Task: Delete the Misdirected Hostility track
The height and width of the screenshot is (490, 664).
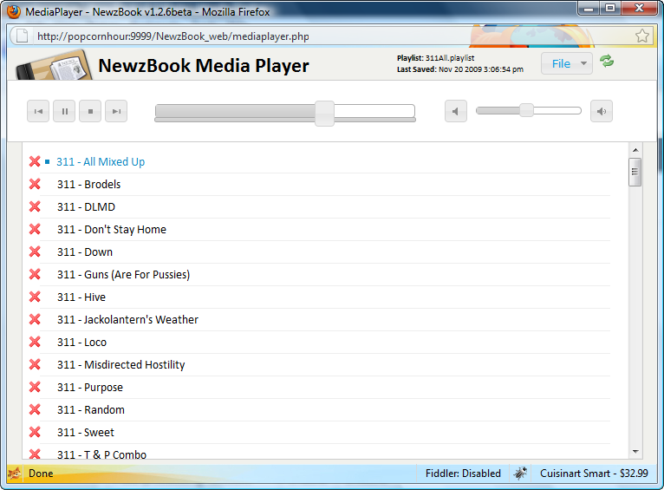Action: tap(35, 364)
